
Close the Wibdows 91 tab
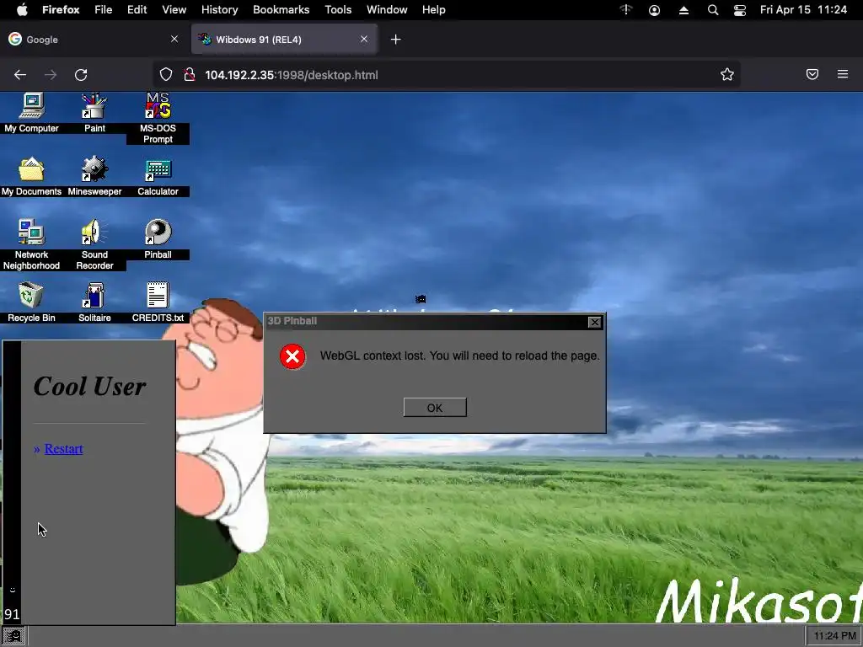coord(364,39)
